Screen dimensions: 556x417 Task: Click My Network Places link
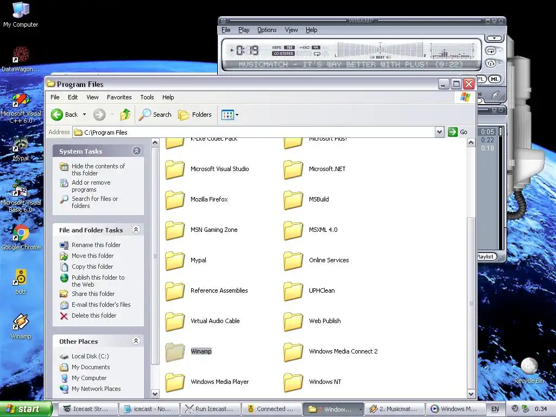(96, 389)
